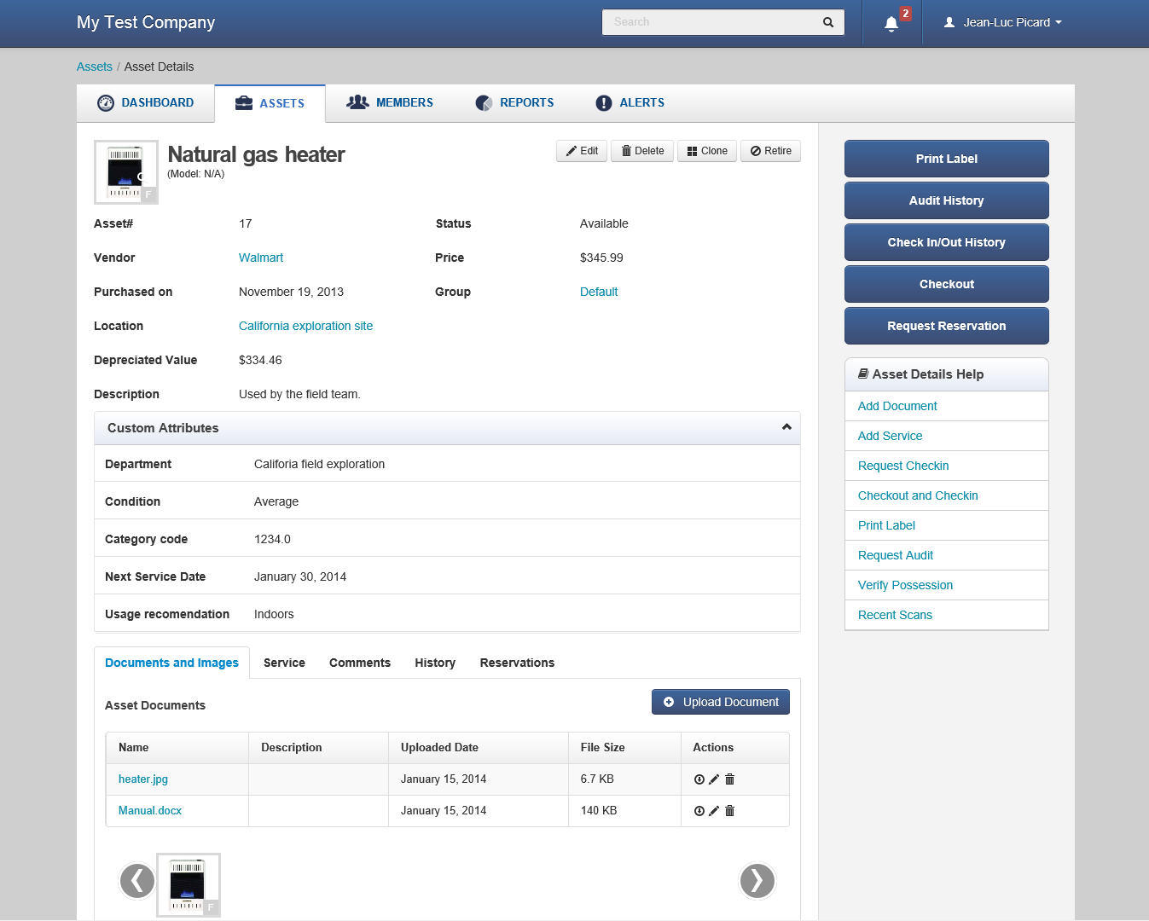
Task: Upload a new document
Action: [x=720, y=701]
